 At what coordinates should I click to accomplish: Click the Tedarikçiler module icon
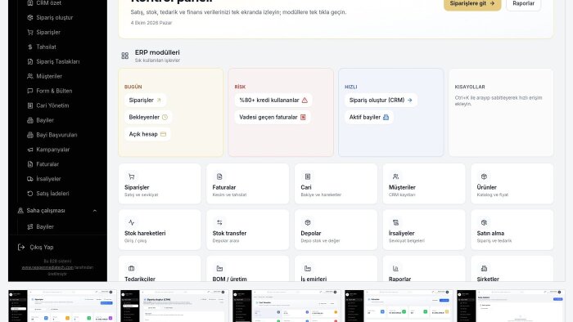[131, 268]
